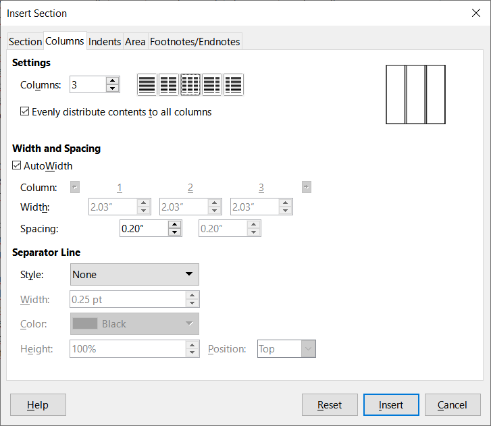Decrease first Spacing value with down arrow
The width and height of the screenshot is (491, 426).
175,232
